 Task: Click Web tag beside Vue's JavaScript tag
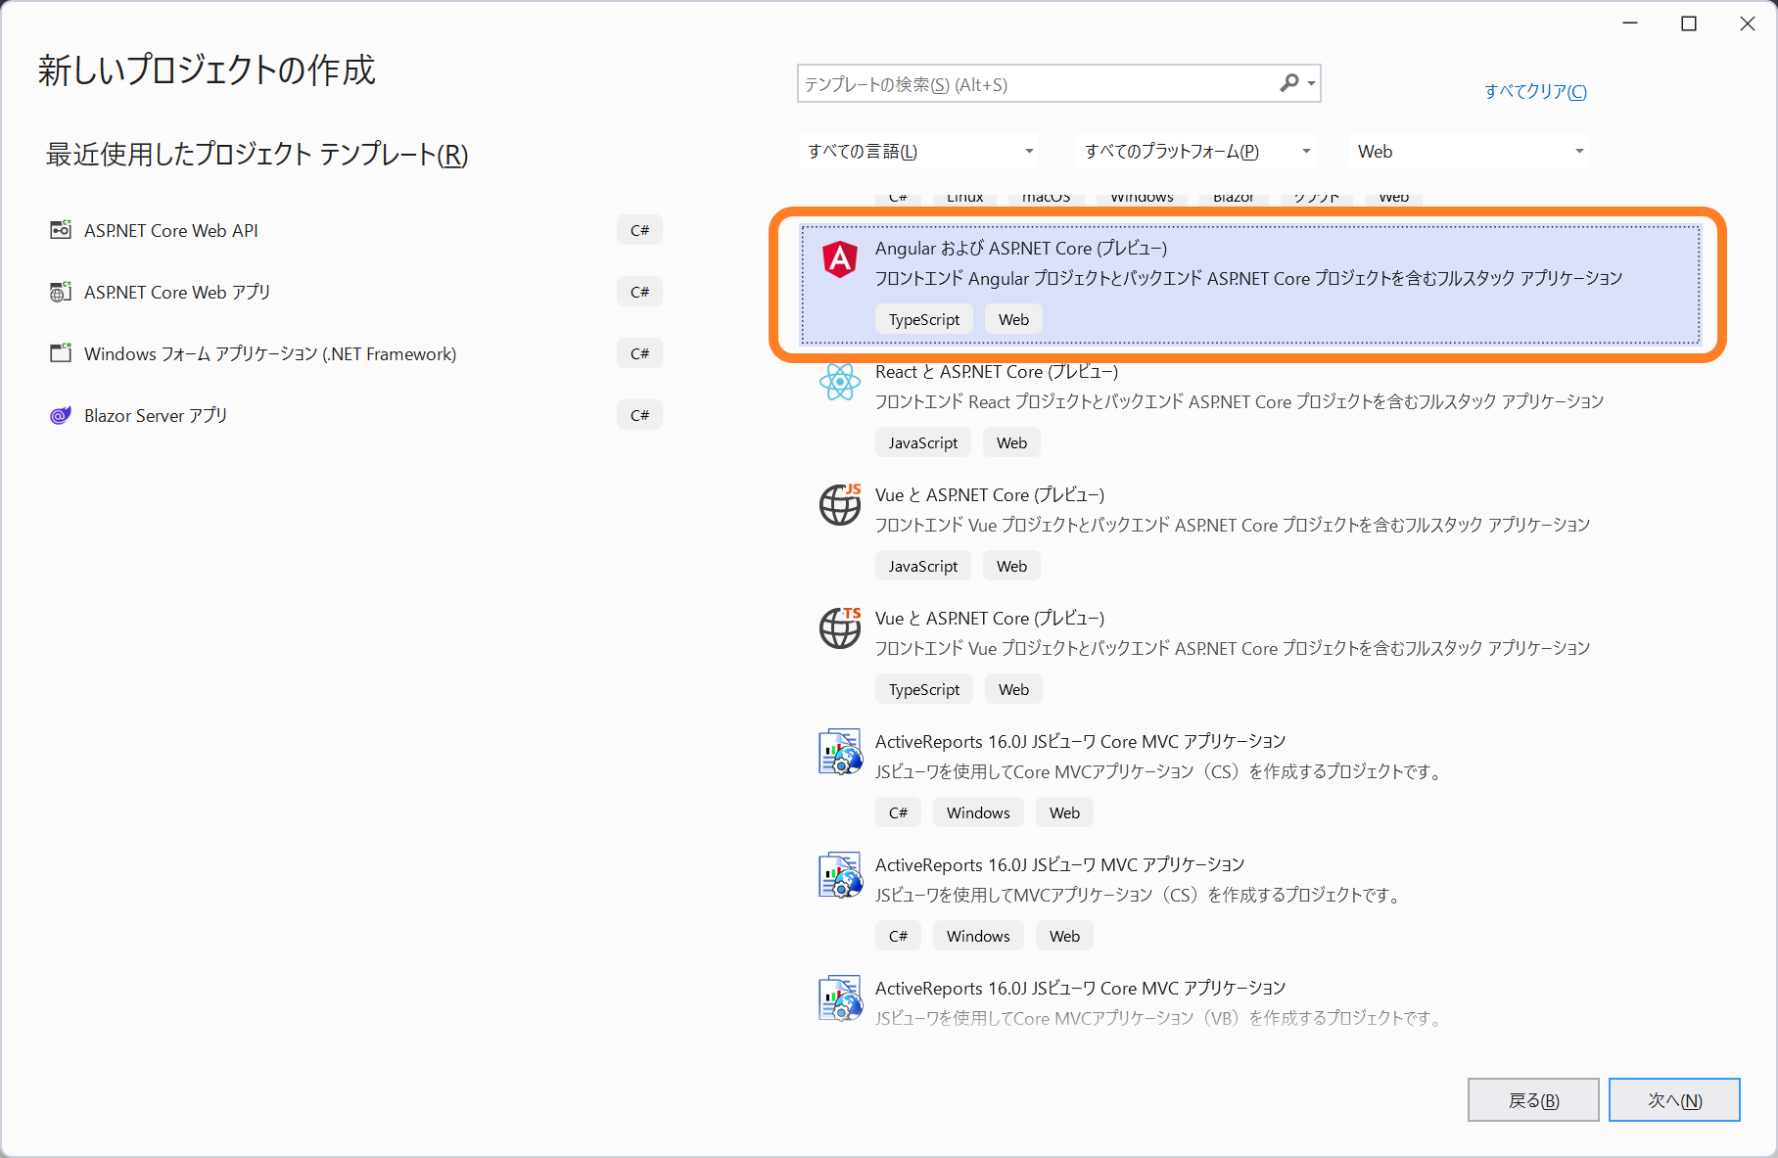pyautogui.click(x=1011, y=566)
